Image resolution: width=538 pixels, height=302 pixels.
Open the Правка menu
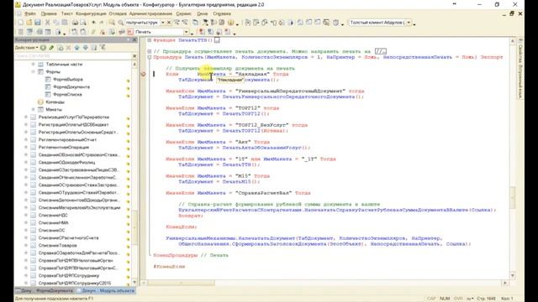click(x=49, y=13)
